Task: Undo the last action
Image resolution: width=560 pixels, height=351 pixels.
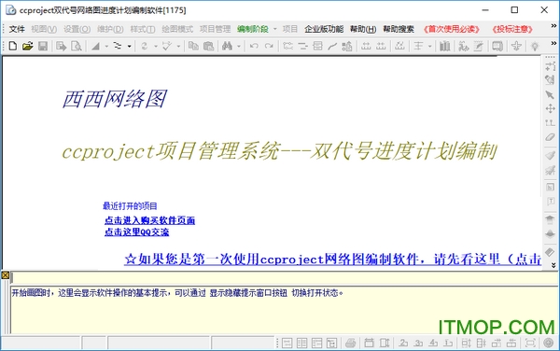Action: click(x=254, y=46)
